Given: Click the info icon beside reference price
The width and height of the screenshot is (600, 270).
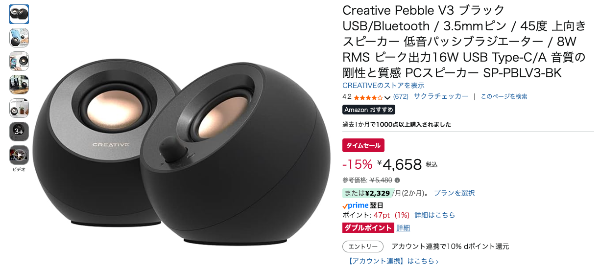Looking at the screenshot, I should pos(397,180).
